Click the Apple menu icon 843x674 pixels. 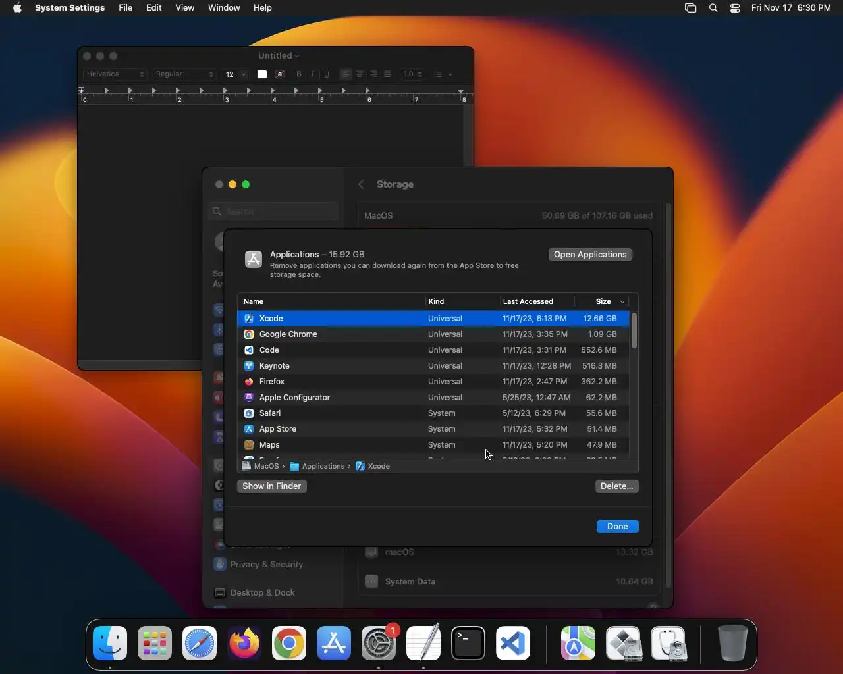(x=17, y=8)
